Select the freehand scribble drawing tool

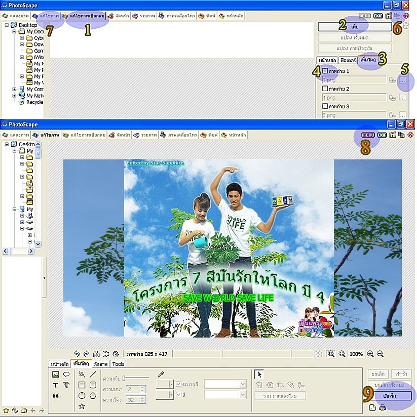[82, 374]
